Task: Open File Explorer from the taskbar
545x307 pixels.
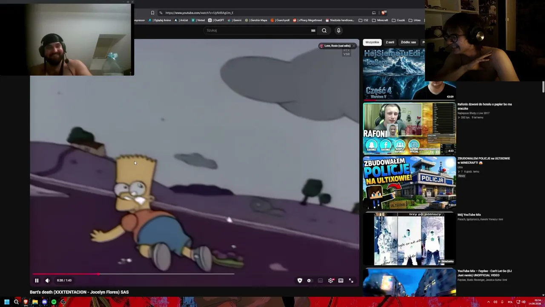Action: point(35,302)
